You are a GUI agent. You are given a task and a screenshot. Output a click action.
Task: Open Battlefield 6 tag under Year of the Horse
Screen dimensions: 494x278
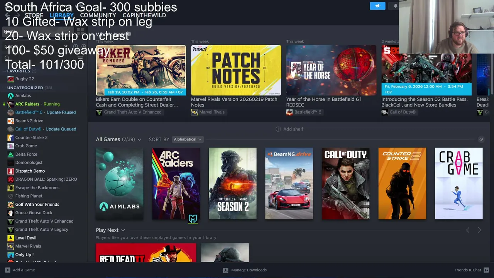pyautogui.click(x=304, y=112)
